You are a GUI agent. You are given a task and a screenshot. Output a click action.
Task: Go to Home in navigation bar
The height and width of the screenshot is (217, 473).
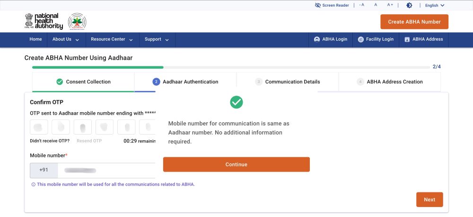(35, 39)
